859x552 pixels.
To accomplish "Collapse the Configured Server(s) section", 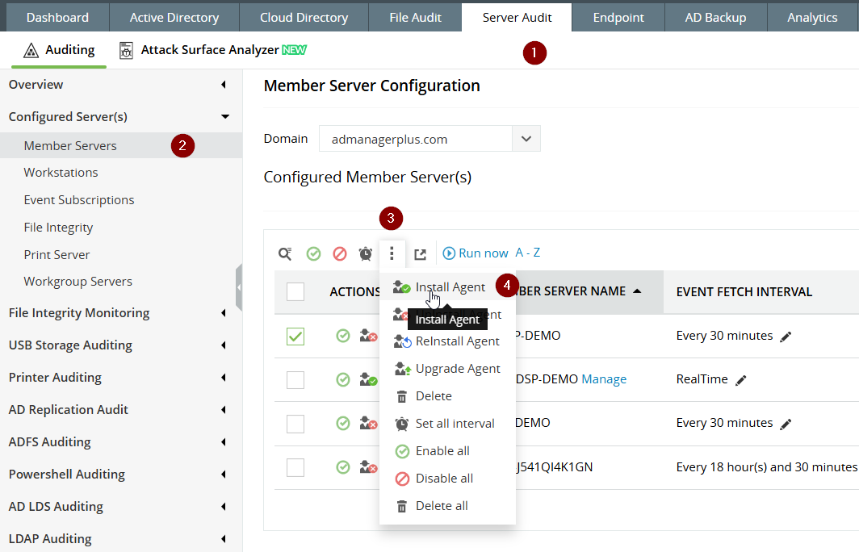I will point(225,117).
